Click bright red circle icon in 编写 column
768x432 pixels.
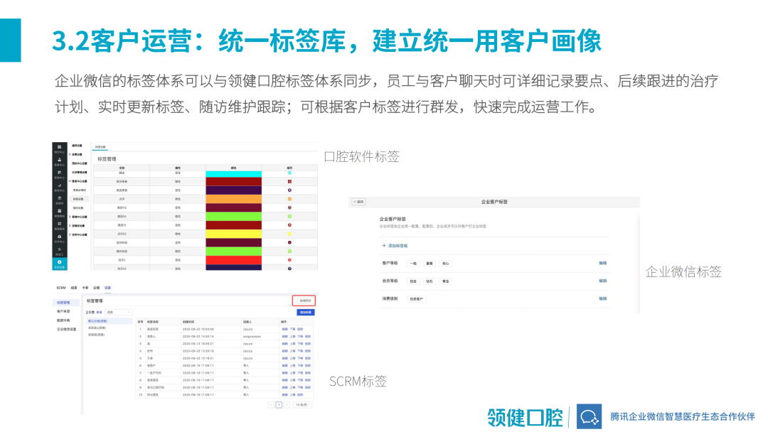289,260
